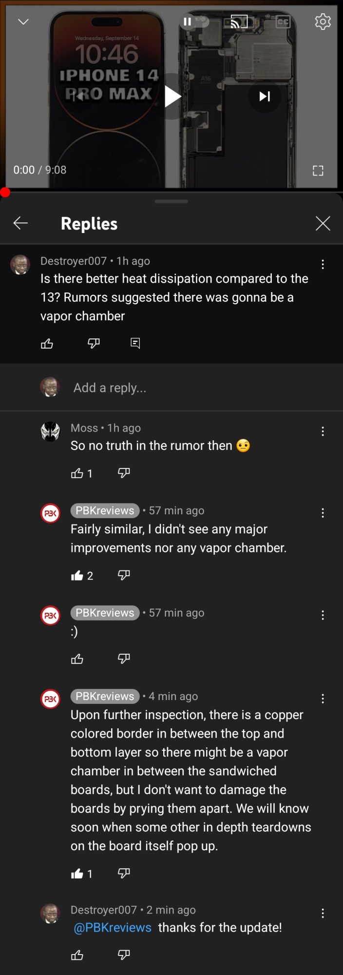Click the @PBKreviews mention link

tap(113, 927)
